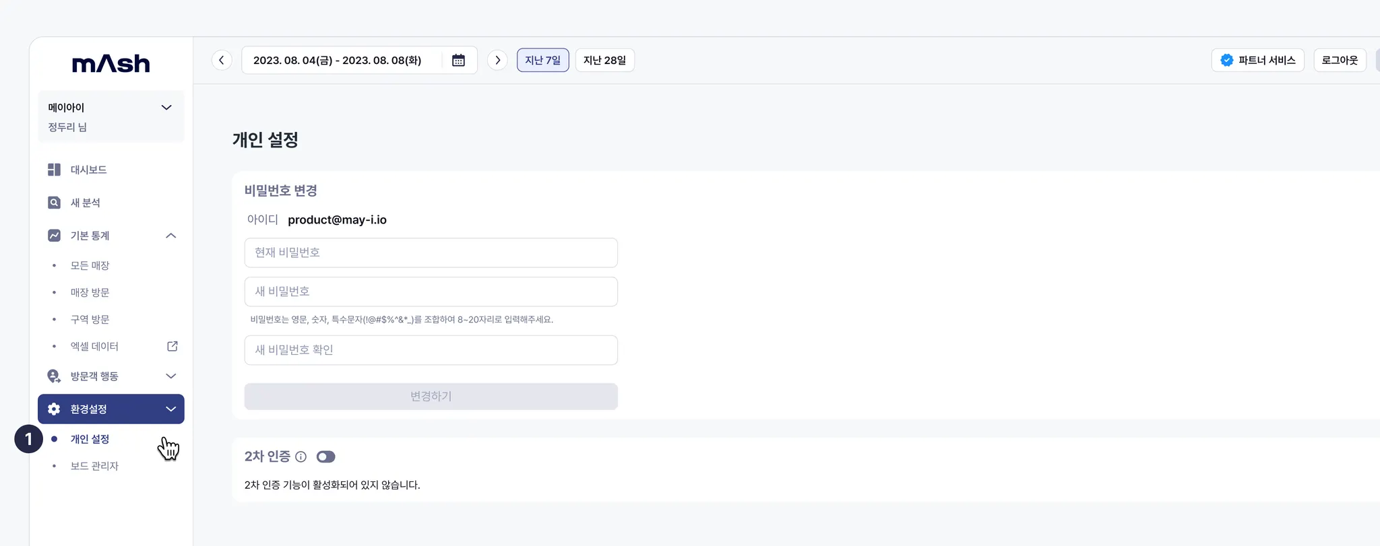
Task: Enable the 2차 인증 toggle switch
Action: pos(326,457)
